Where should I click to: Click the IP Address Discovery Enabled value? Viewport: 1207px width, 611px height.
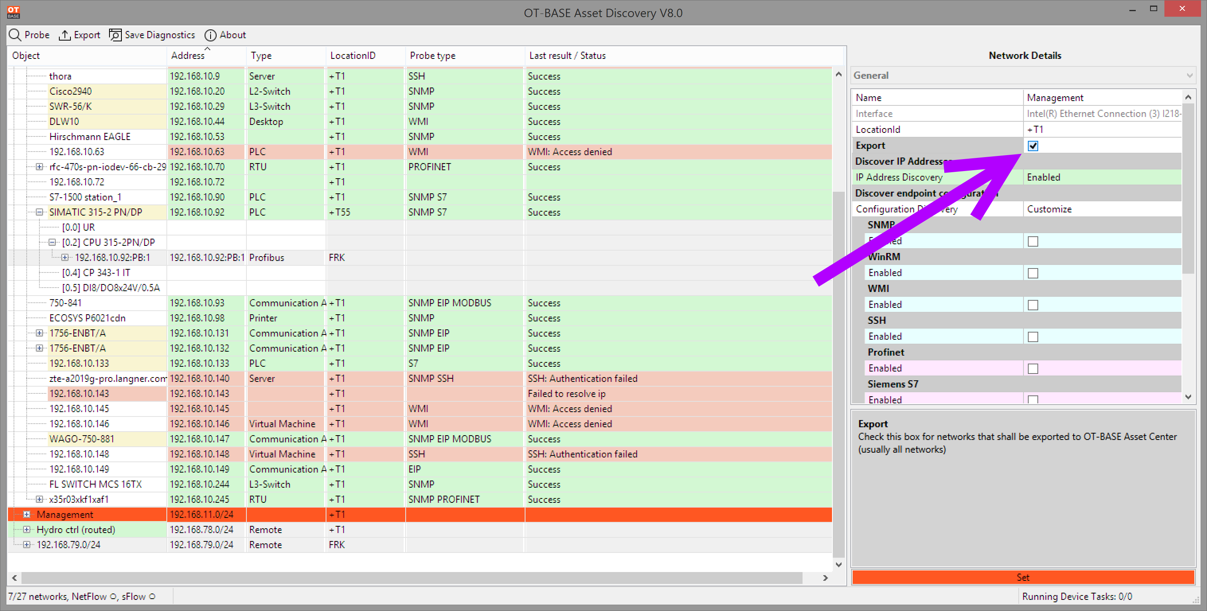(1102, 177)
